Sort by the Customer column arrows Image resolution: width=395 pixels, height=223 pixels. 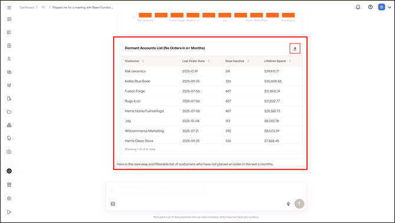coord(143,61)
